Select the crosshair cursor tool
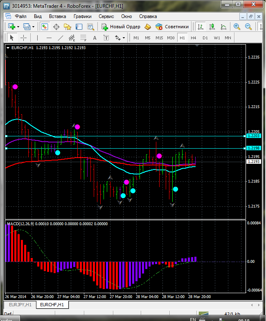266x321 pixels. tap(24, 38)
